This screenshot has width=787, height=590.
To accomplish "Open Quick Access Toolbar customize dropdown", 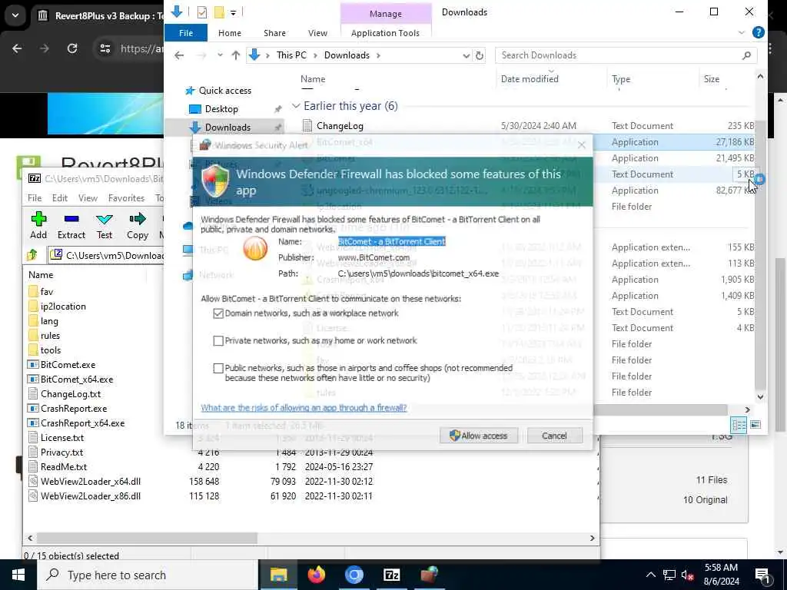I will (x=234, y=12).
